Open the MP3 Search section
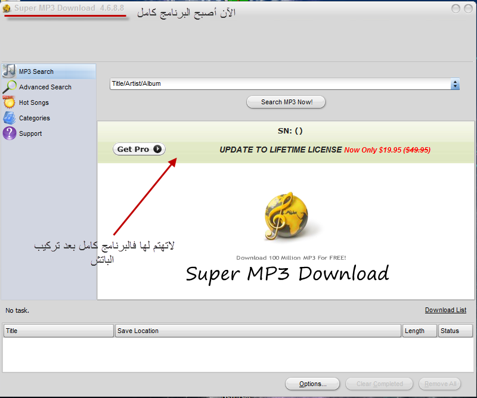This screenshot has width=477, height=398. tap(49, 71)
